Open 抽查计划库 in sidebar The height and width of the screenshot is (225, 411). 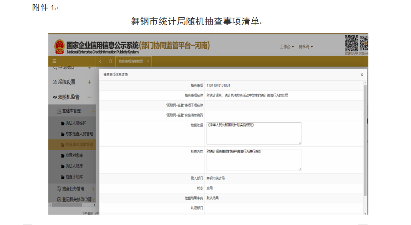[x=74, y=177]
